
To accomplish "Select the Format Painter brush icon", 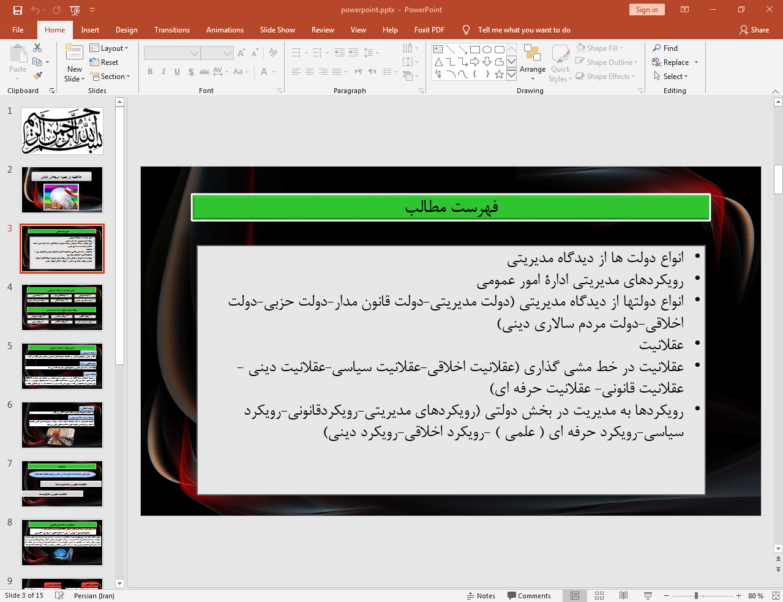I will [37, 76].
